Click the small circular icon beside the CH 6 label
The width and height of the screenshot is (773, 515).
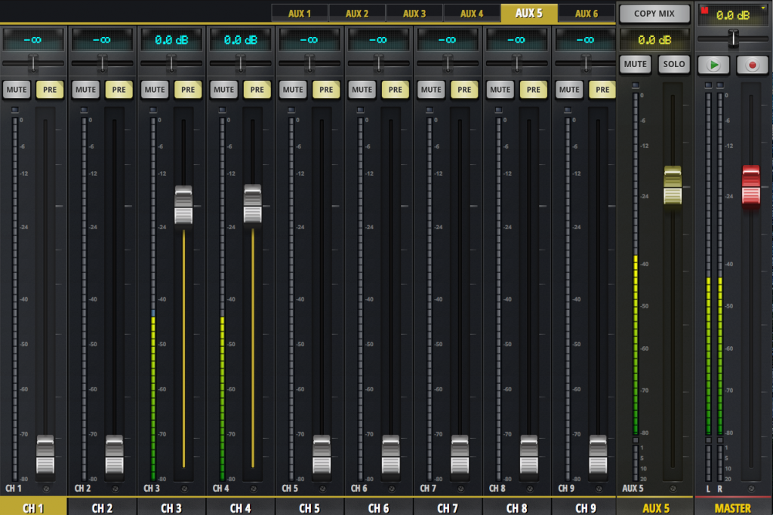[x=392, y=489]
